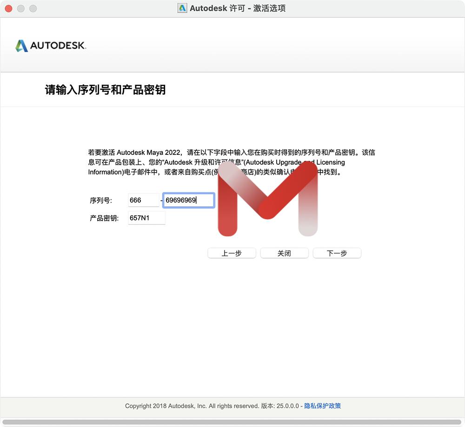
Task: Close the window with the red button
Action: tap(8, 9)
